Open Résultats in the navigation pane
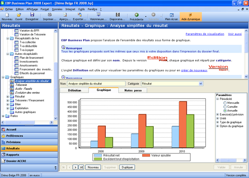Viewport: 249px width, 178px height. (x=29, y=148)
